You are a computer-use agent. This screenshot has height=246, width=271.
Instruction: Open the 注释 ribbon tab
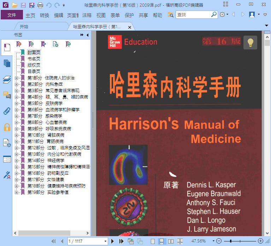point(87,16)
